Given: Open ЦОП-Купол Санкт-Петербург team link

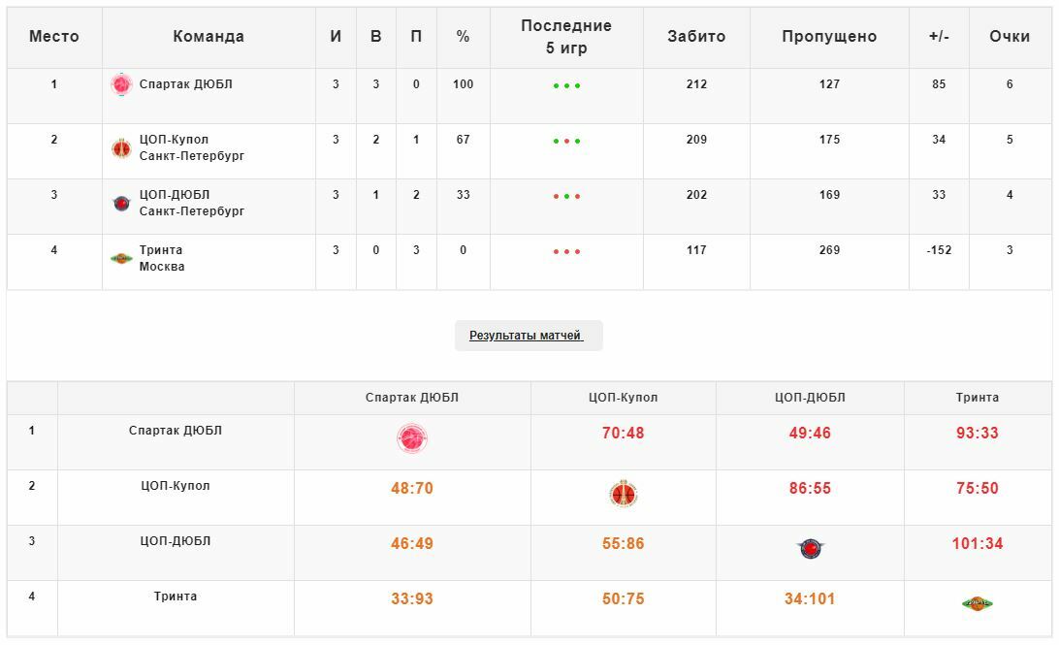Looking at the screenshot, I should (192, 147).
